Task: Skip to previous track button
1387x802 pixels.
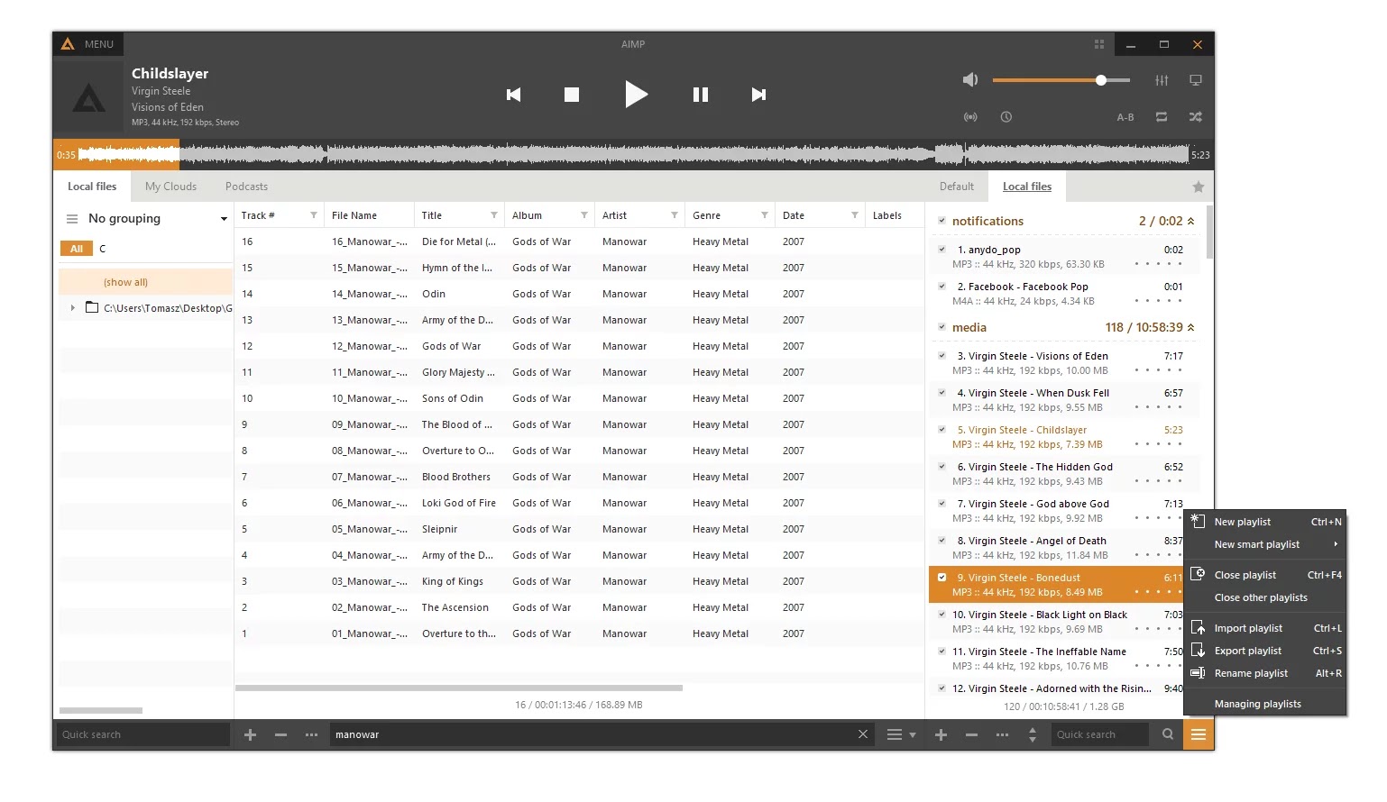Action: pos(513,95)
